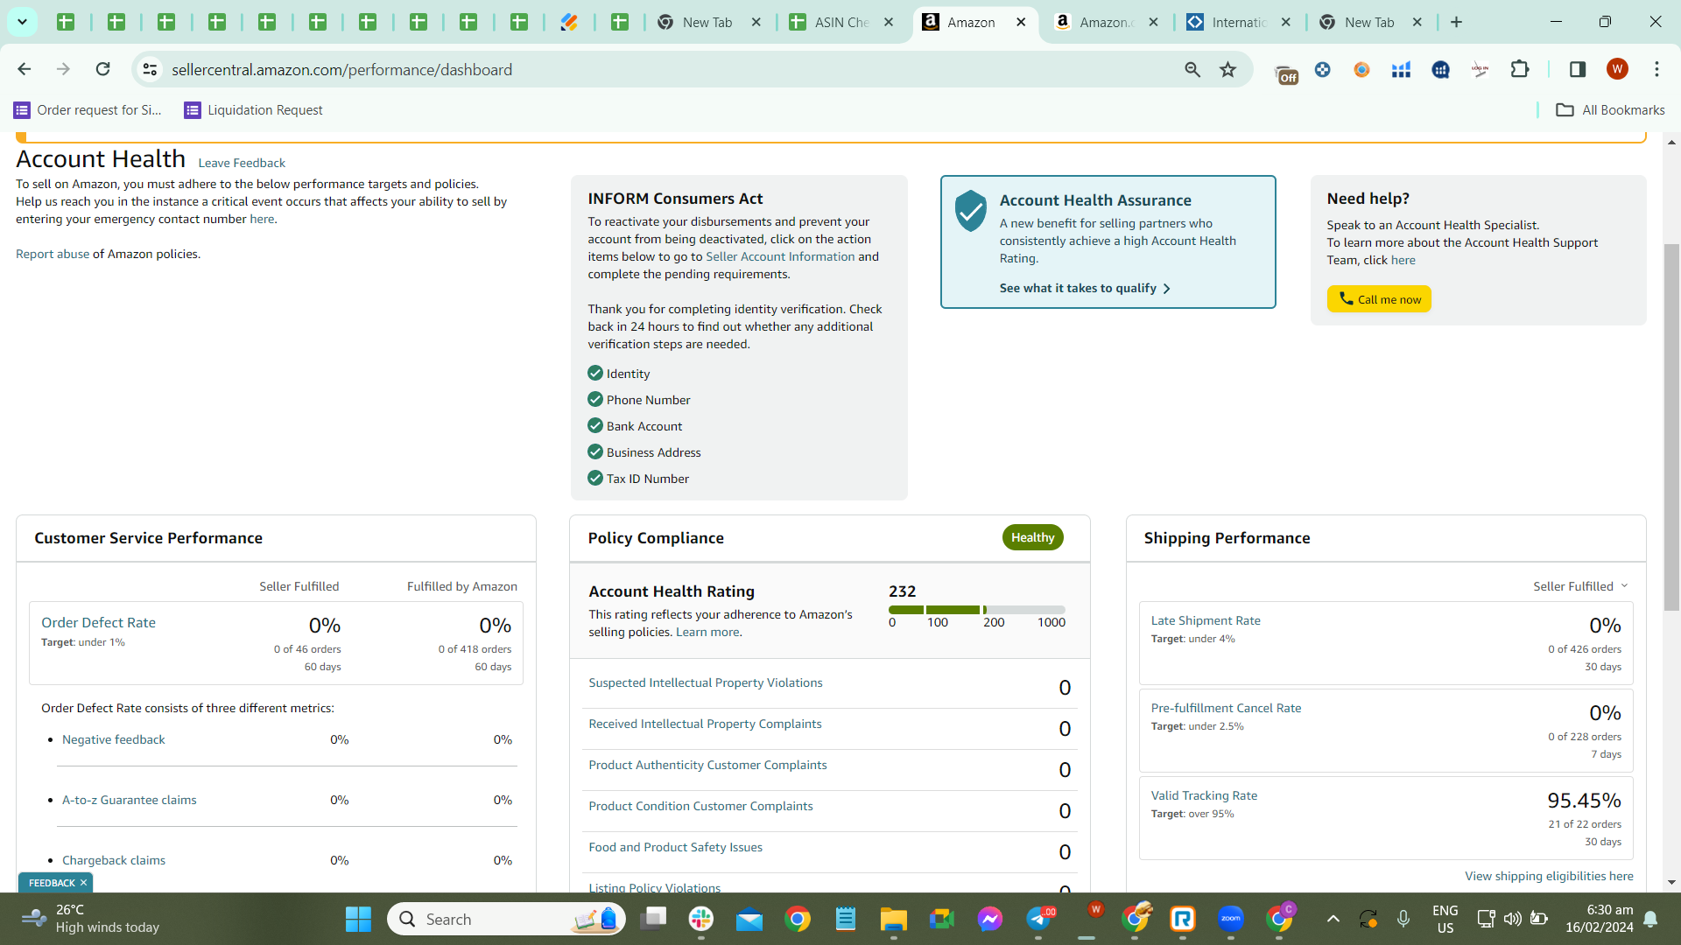The width and height of the screenshot is (1681, 945).
Task: Switch to the ASIN Che tab
Action: pyautogui.click(x=828, y=22)
